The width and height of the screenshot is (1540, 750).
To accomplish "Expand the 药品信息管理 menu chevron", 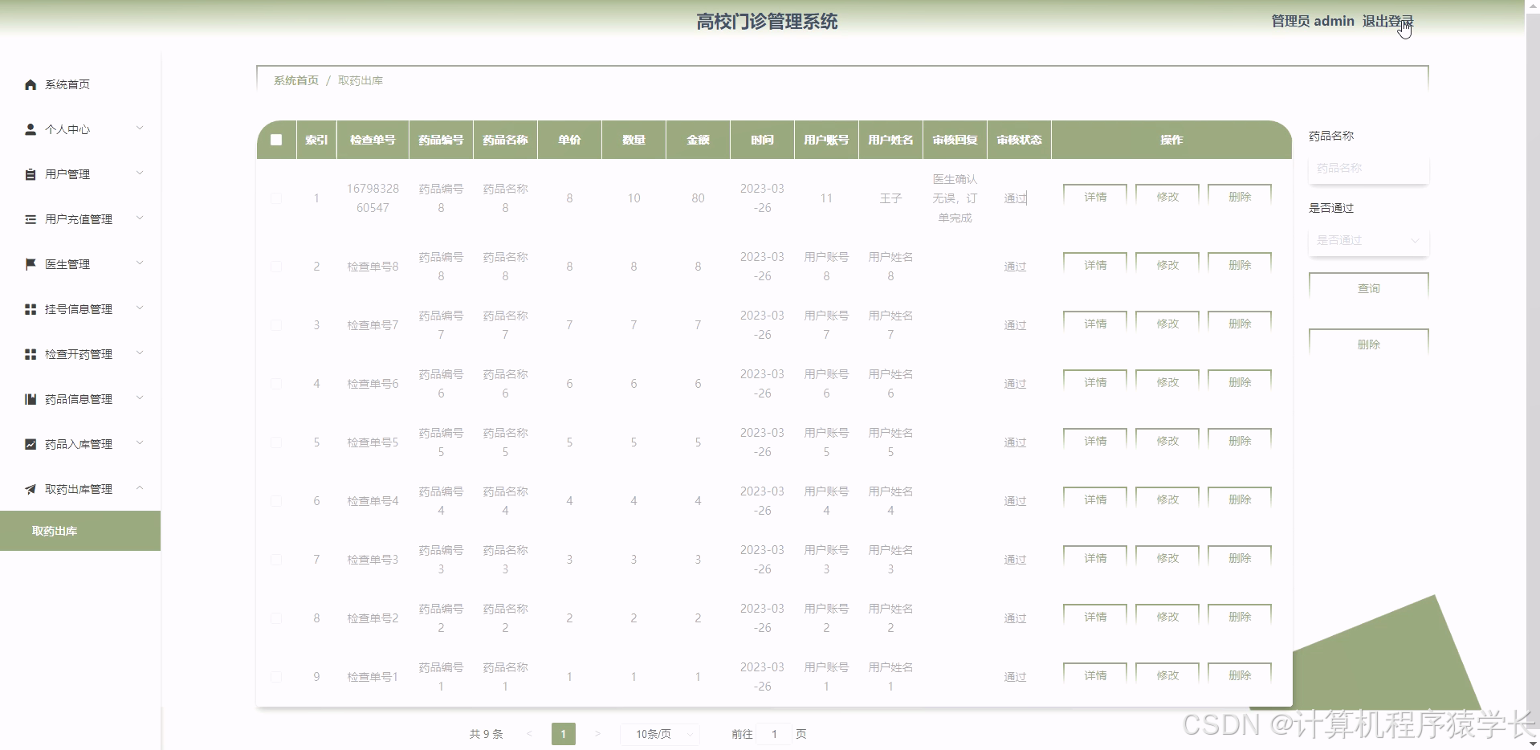I will tap(140, 398).
